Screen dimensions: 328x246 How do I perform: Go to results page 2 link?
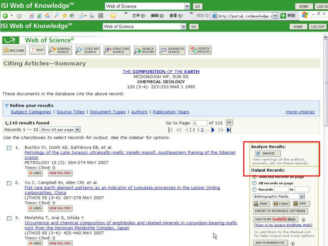click(x=202, y=130)
